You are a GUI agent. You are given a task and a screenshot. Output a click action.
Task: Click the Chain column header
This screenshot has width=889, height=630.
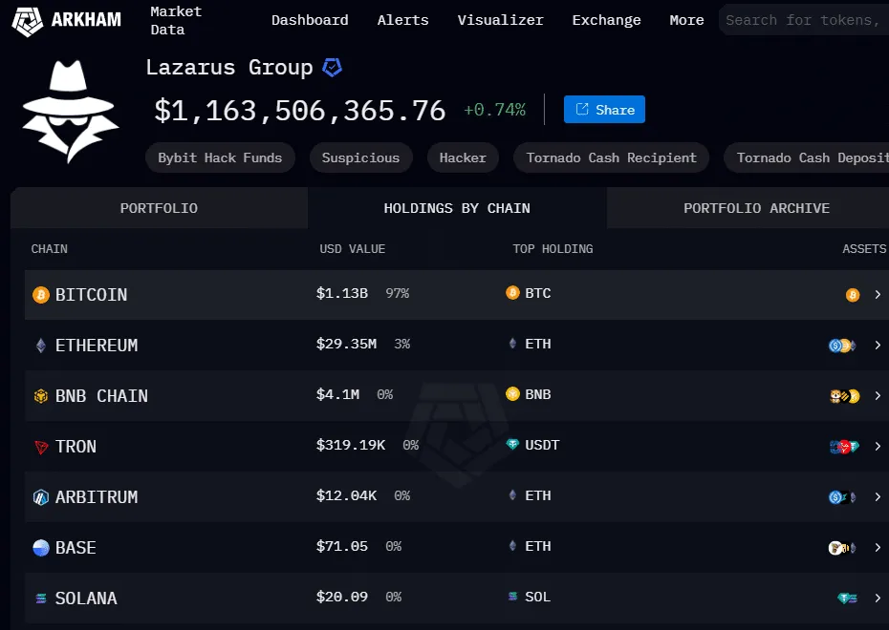pyautogui.click(x=50, y=249)
